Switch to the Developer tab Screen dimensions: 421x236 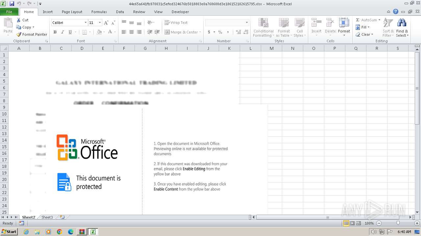click(180, 12)
